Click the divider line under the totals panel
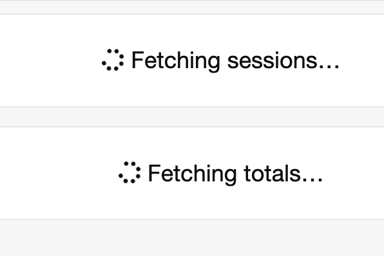This screenshot has width=384, height=256. coord(192,219)
